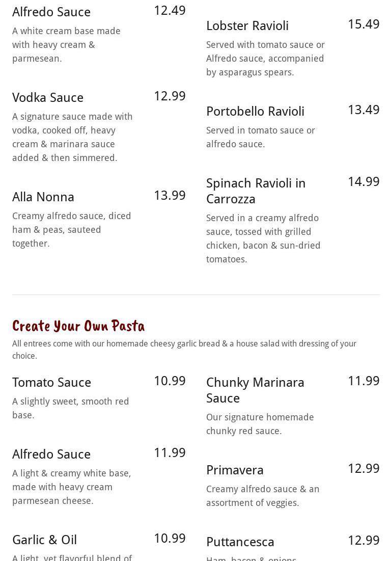Select the Alfredo Sauce priced at 12.49
Viewport: 392px width, 561px height.
51,12
